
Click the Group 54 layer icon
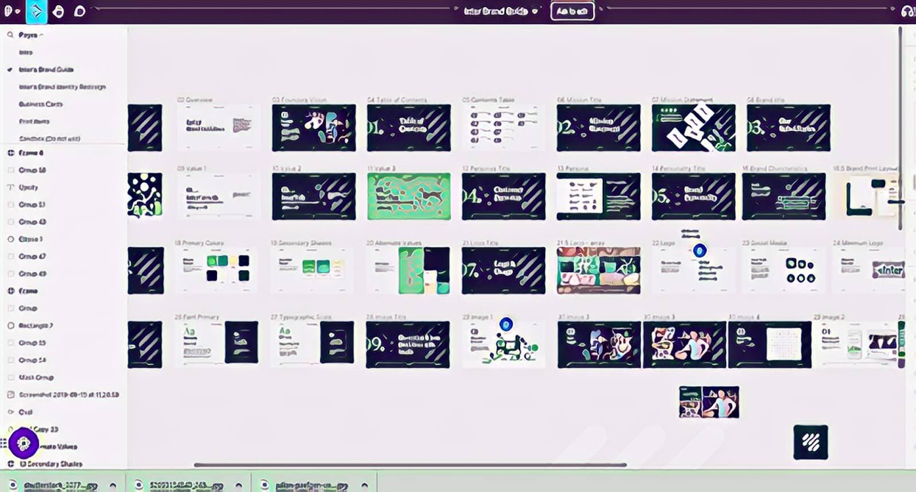click(x=10, y=360)
